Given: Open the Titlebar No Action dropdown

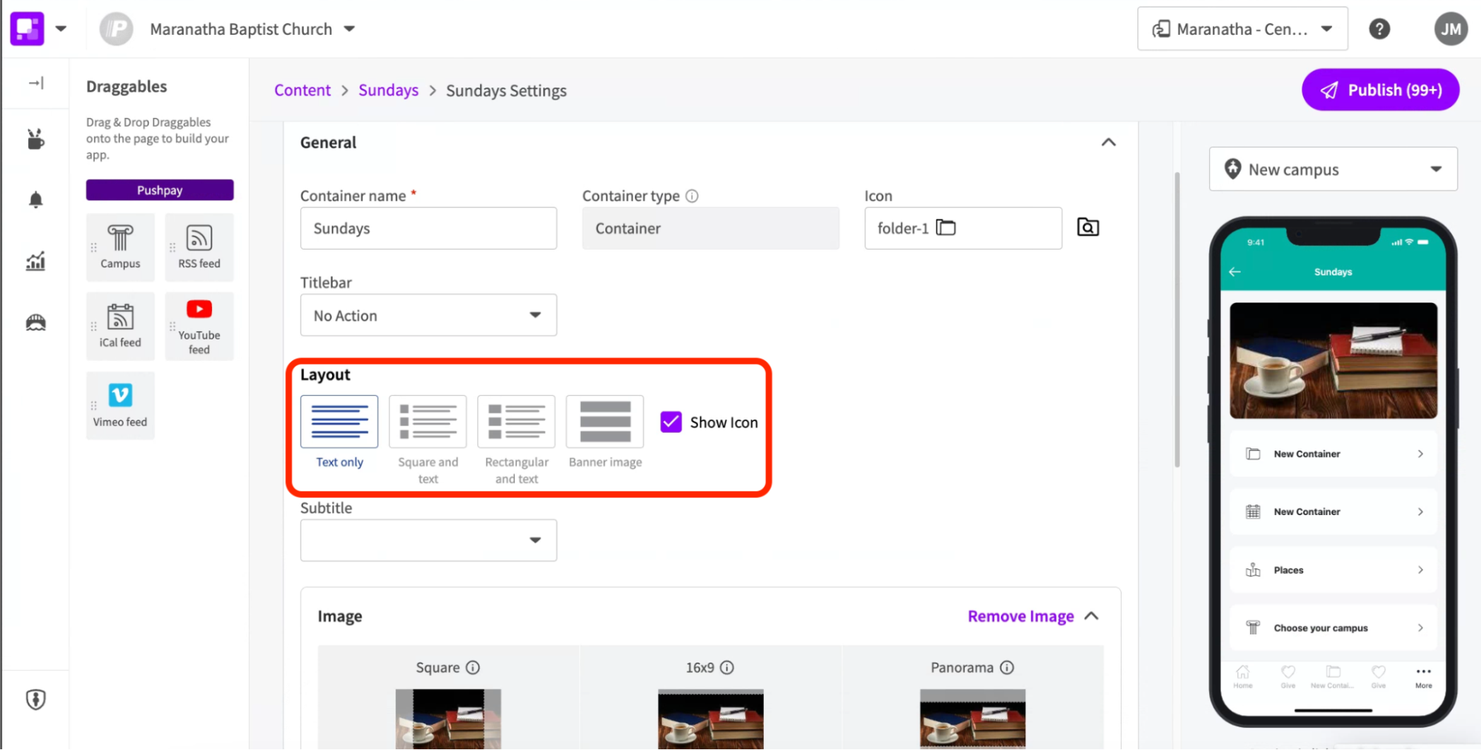Looking at the screenshot, I should coord(427,315).
